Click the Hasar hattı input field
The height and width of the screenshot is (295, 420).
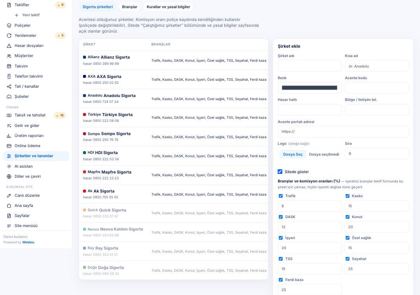coord(310,110)
